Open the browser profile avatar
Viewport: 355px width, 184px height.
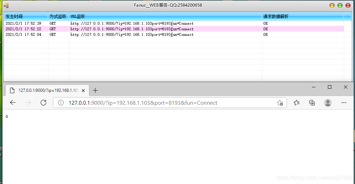328,103
